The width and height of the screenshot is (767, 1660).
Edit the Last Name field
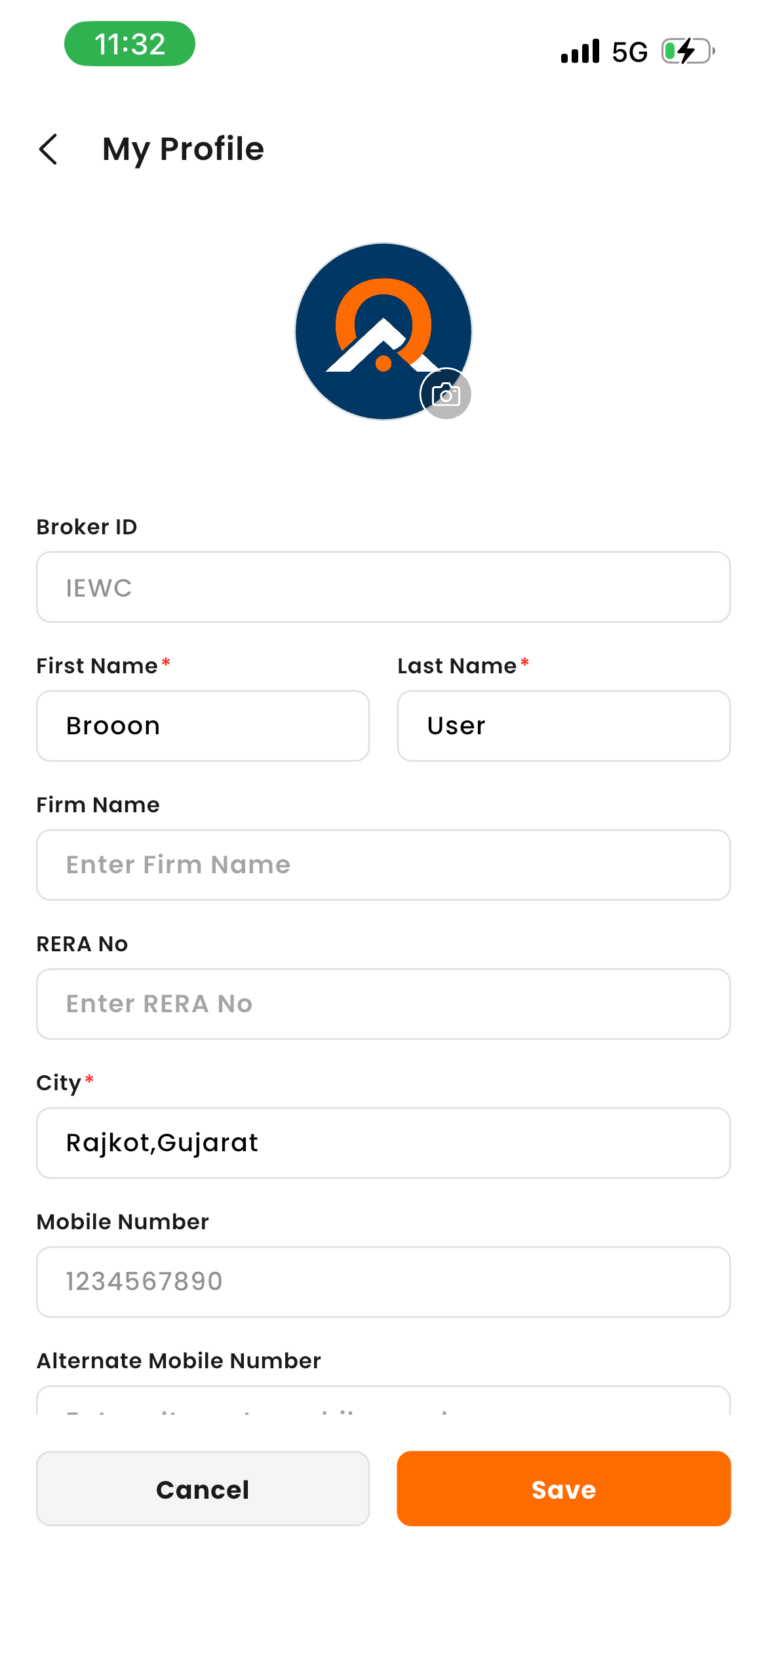tap(564, 726)
